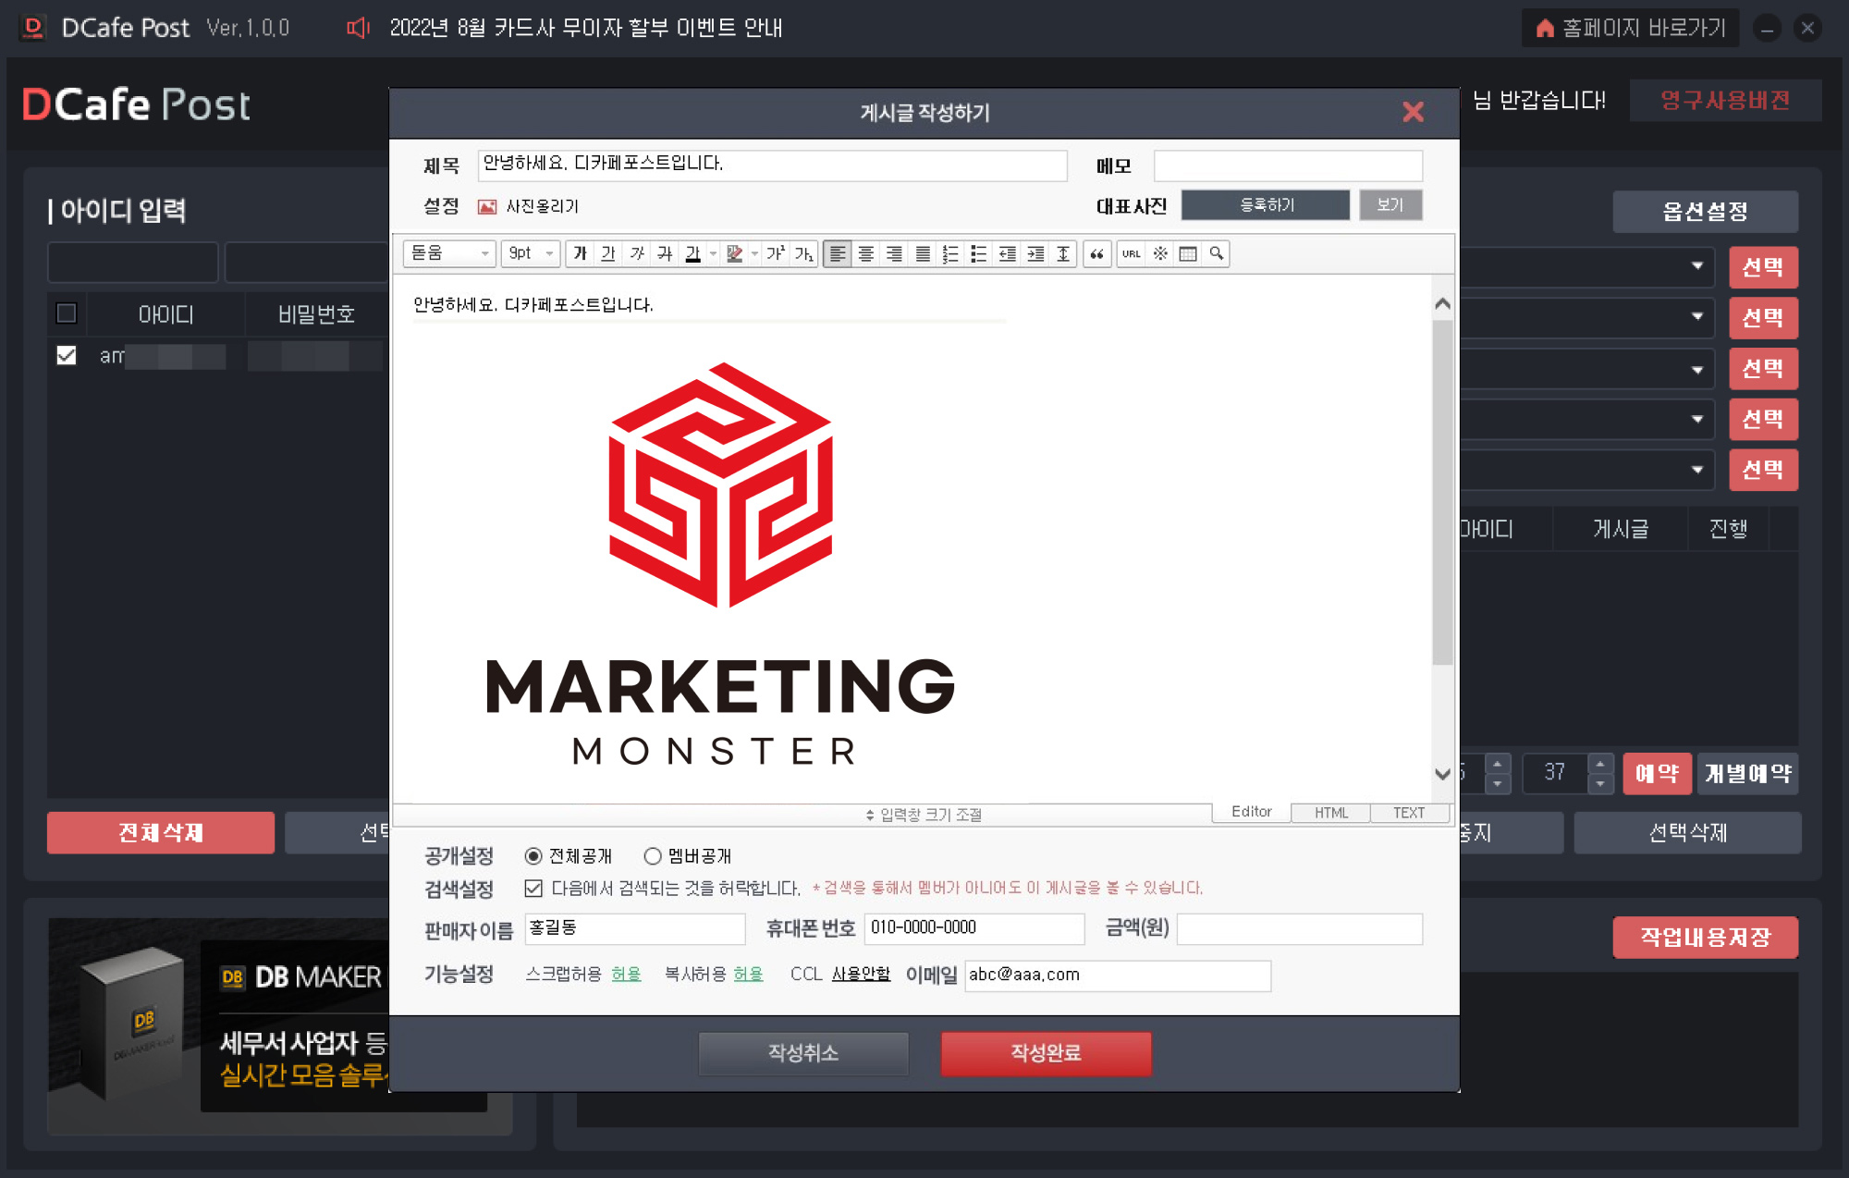Insert bulleted list
The image size is (1849, 1178).
[979, 253]
